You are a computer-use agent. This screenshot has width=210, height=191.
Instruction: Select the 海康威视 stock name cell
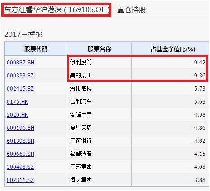coord(100,88)
